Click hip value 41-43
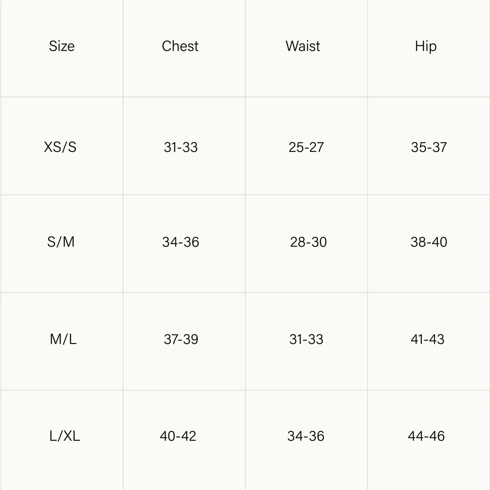Screen dimensions: 490x490 coord(428,339)
